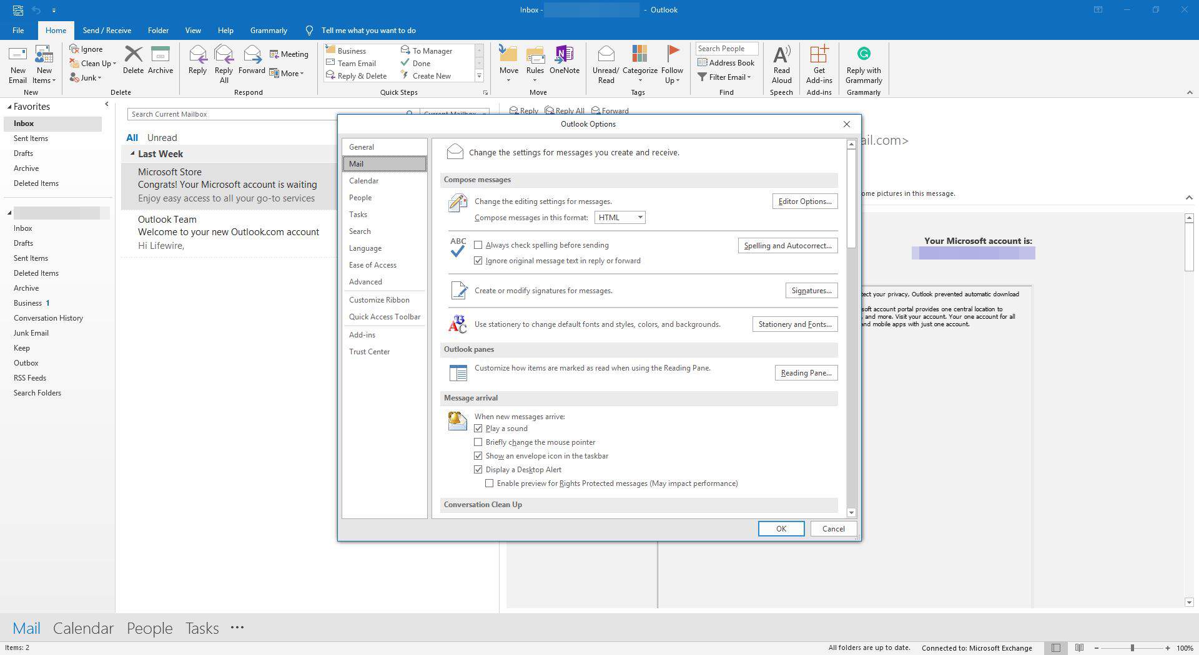Click Spelling and Autocorrect button

click(787, 245)
